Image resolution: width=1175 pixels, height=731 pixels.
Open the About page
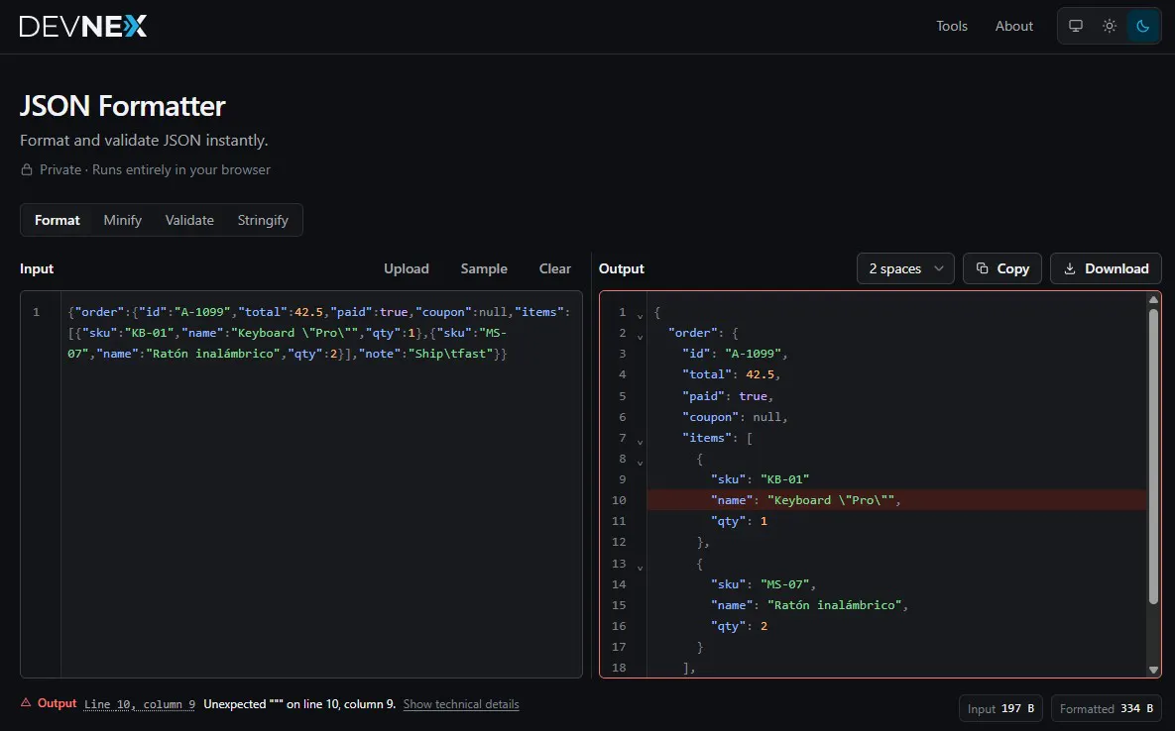(x=1014, y=26)
